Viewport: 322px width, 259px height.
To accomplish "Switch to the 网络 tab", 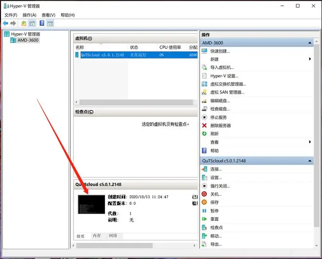I will point(113,236).
